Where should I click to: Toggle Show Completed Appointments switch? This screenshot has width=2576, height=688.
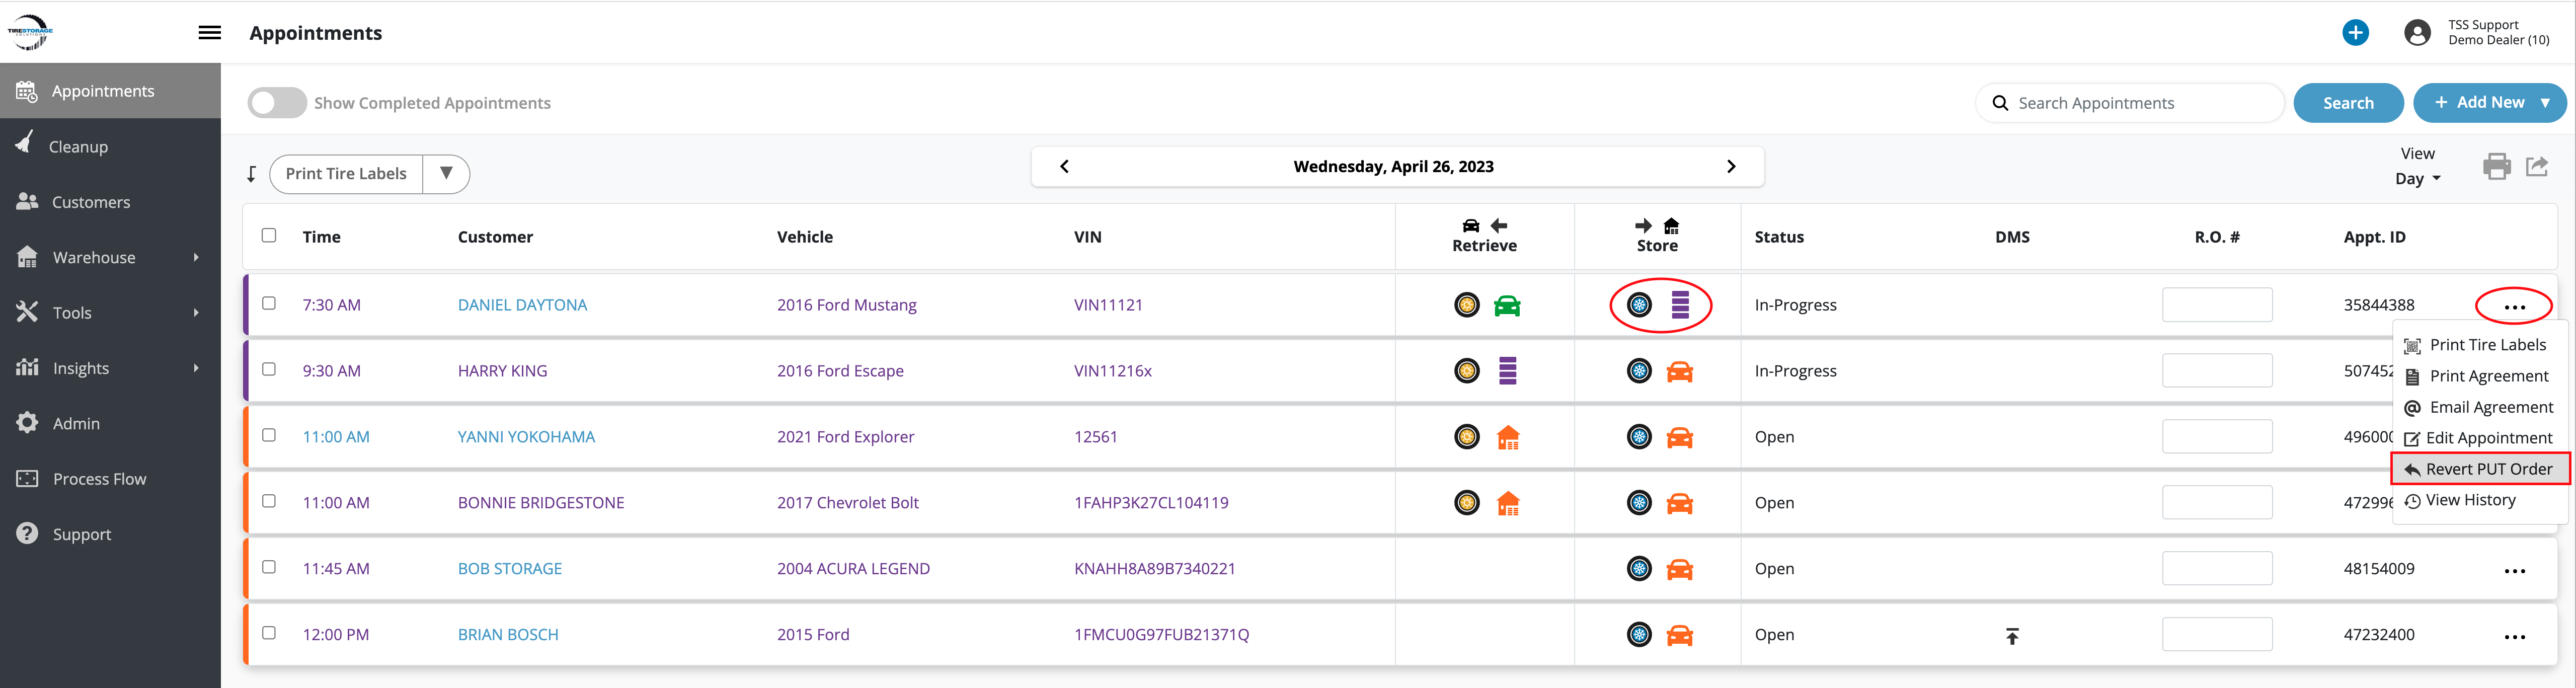277,103
